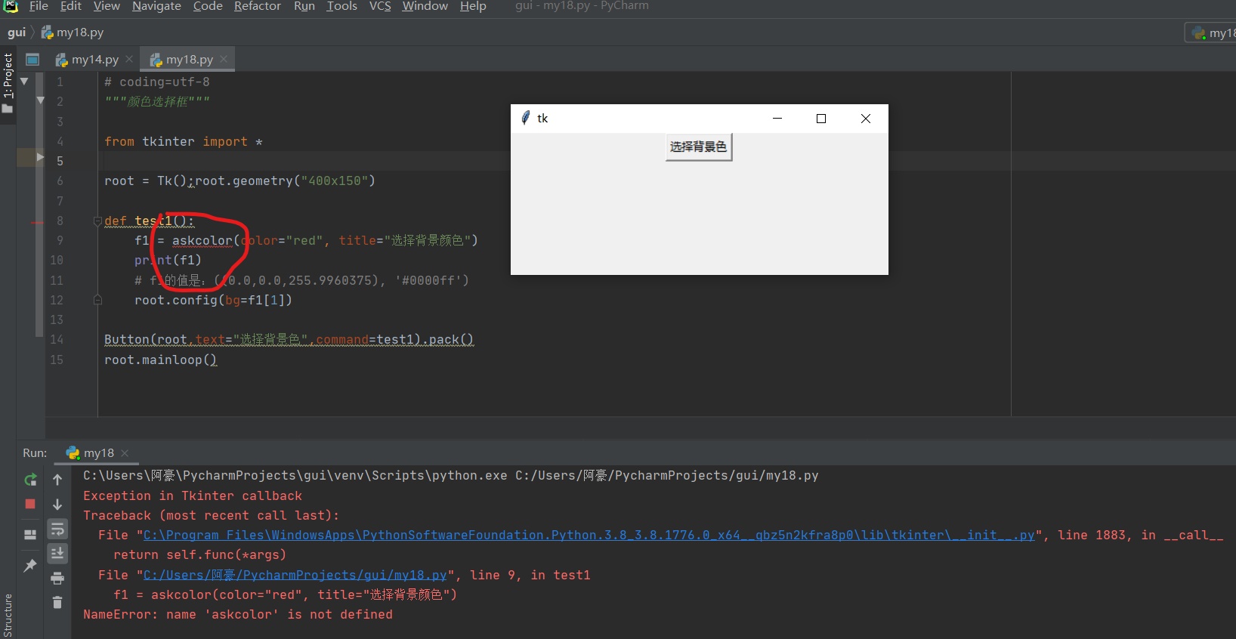Click the tk window feather icon
The height and width of the screenshot is (639, 1236).
click(x=526, y=118)
